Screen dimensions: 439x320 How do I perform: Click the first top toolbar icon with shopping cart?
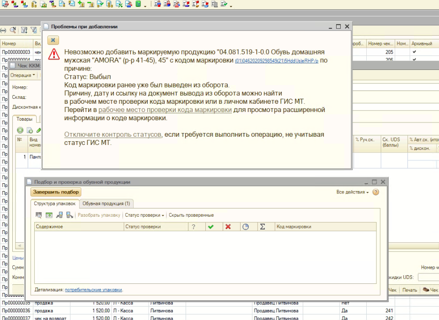pyautogui.click(x=5, y=4)
